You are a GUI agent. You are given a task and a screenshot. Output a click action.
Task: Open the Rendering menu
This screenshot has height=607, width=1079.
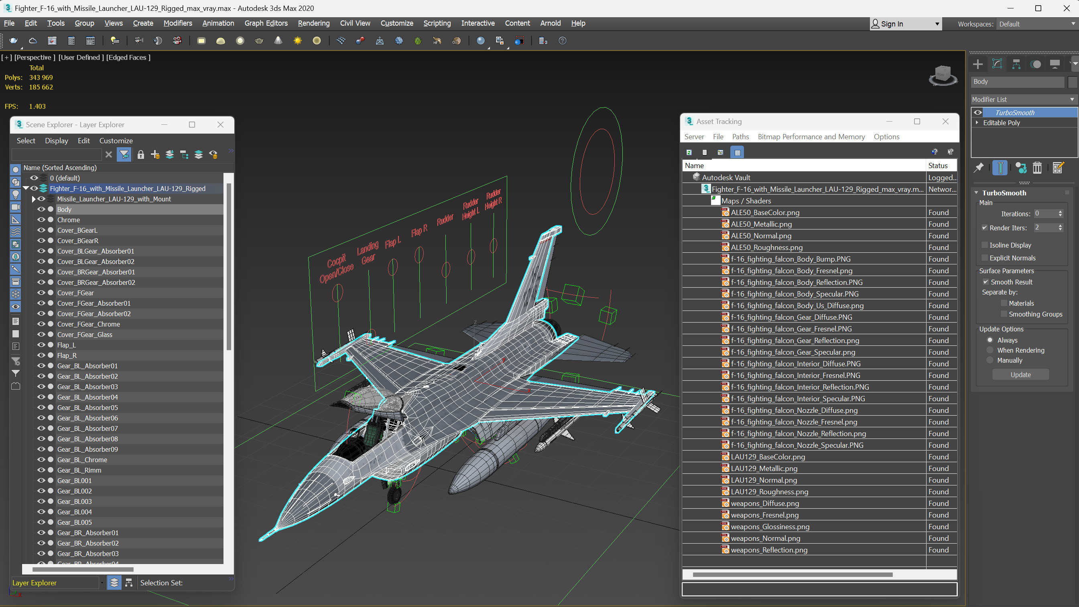[313, 23]
